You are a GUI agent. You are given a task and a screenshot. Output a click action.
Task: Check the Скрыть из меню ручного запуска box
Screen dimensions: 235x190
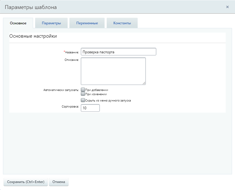pyautogui.click(x=83, y=100)
